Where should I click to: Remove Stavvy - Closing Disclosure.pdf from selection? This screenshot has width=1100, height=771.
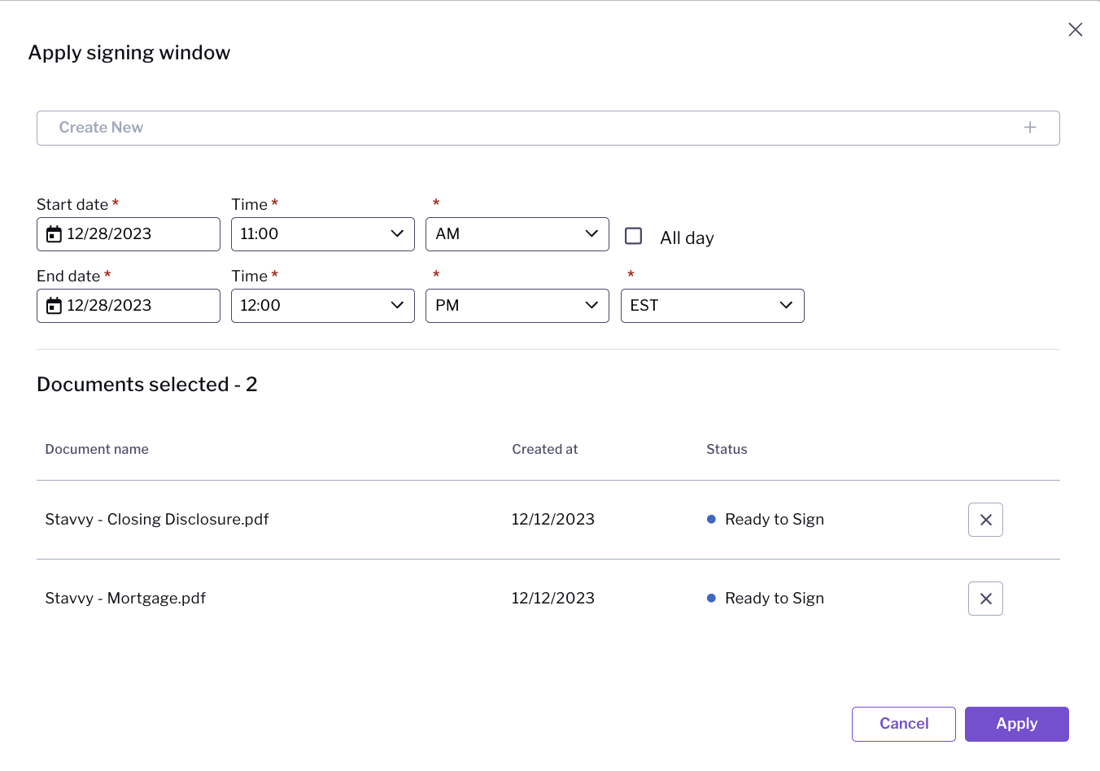[x=985, y=519]
